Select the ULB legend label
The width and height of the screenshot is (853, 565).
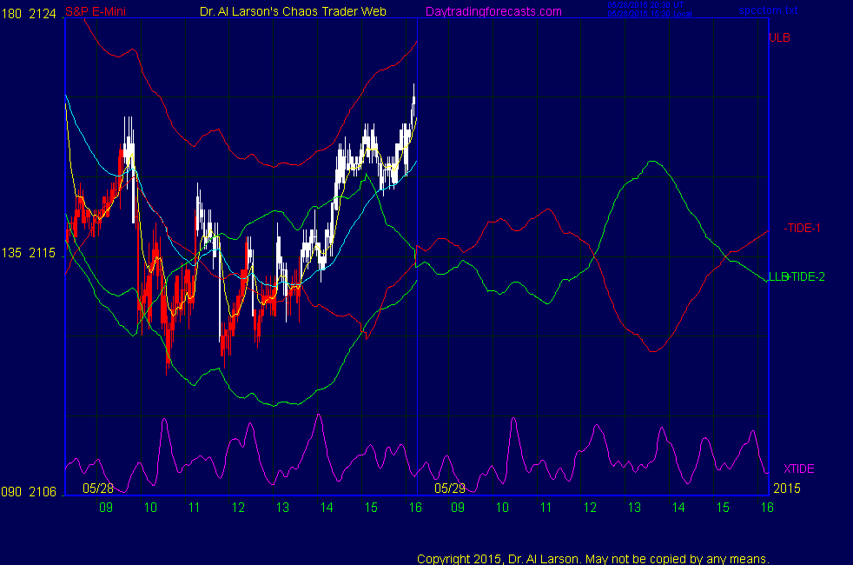coord(779,37)
